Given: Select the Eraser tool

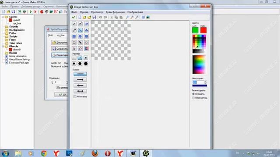Looking at the screenshot, I should point(86,24).
